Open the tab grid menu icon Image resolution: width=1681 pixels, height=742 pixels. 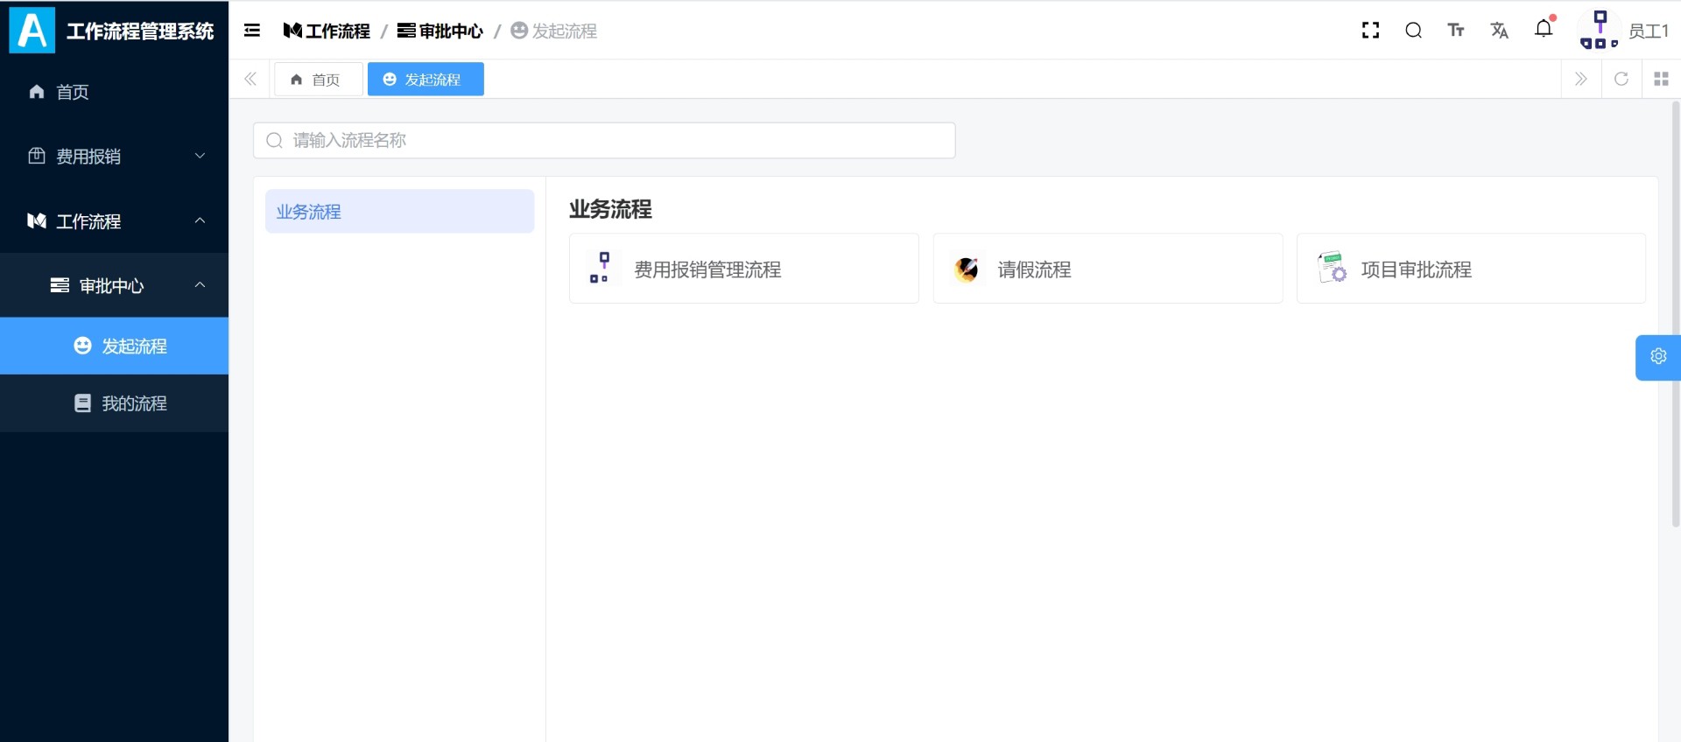[1661, 79]
